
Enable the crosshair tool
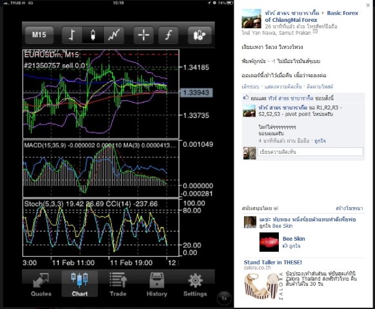coord(143,35)
